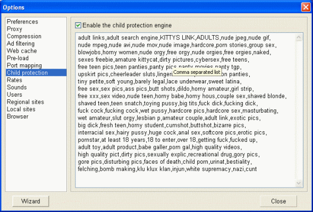This screenshot has width=313, height=212.
Task: Close the Options window with X
Action: tap(306, 7)
